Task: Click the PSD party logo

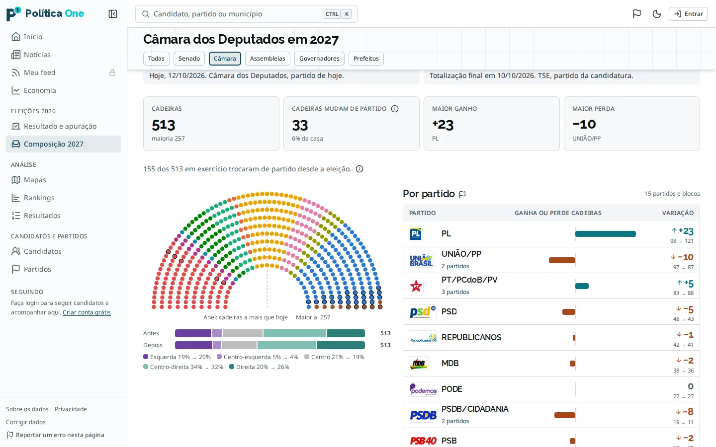Action: coord(423,312)
